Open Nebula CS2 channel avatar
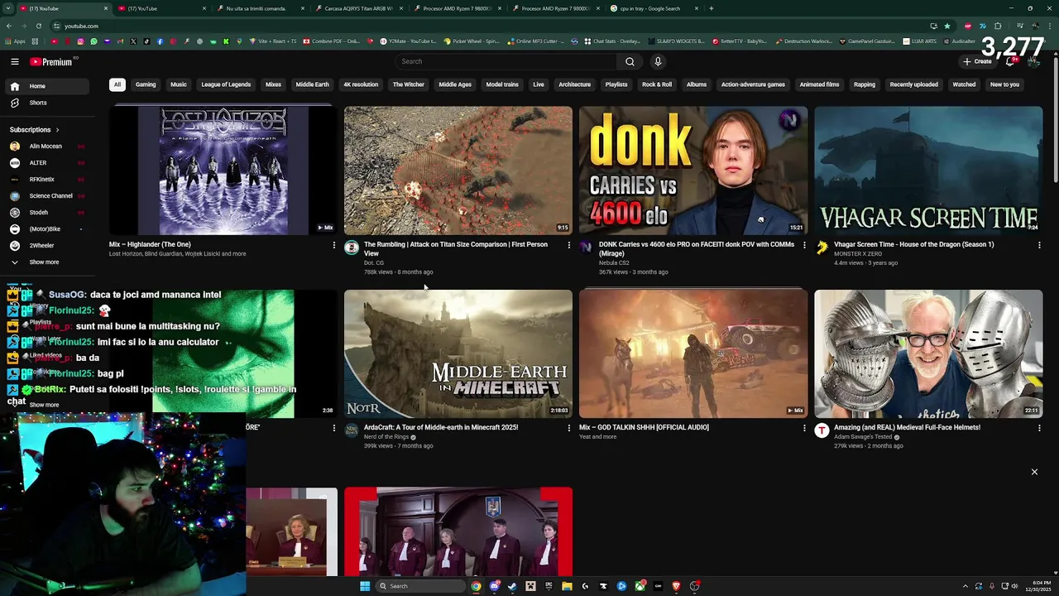Viewport: 1059px width, 596px height. pos(587,248)
